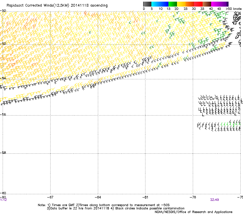This screenshot has height=214, width=243.
Task: Click the '>50 knots' legend label
Action: click(233, 9)
